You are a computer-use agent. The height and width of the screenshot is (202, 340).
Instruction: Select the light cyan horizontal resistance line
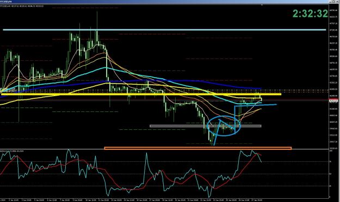coord(164,30)
